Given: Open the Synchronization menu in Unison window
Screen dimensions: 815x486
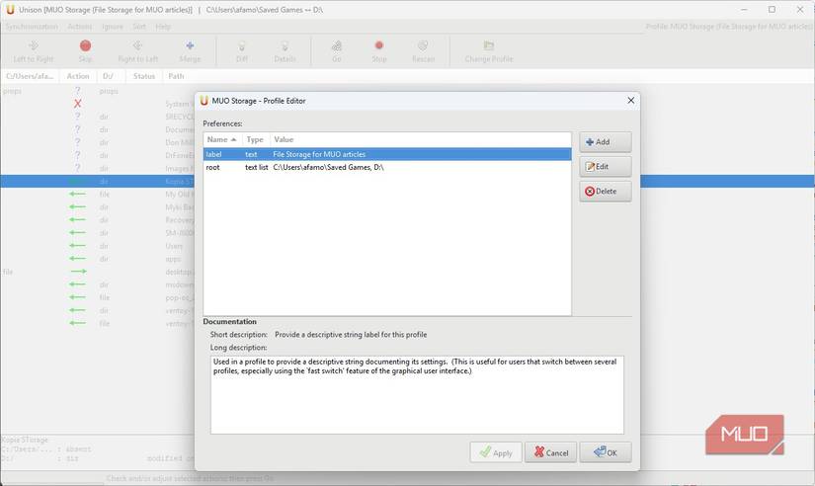Looking at the screenshot, I should click(32, 27).
